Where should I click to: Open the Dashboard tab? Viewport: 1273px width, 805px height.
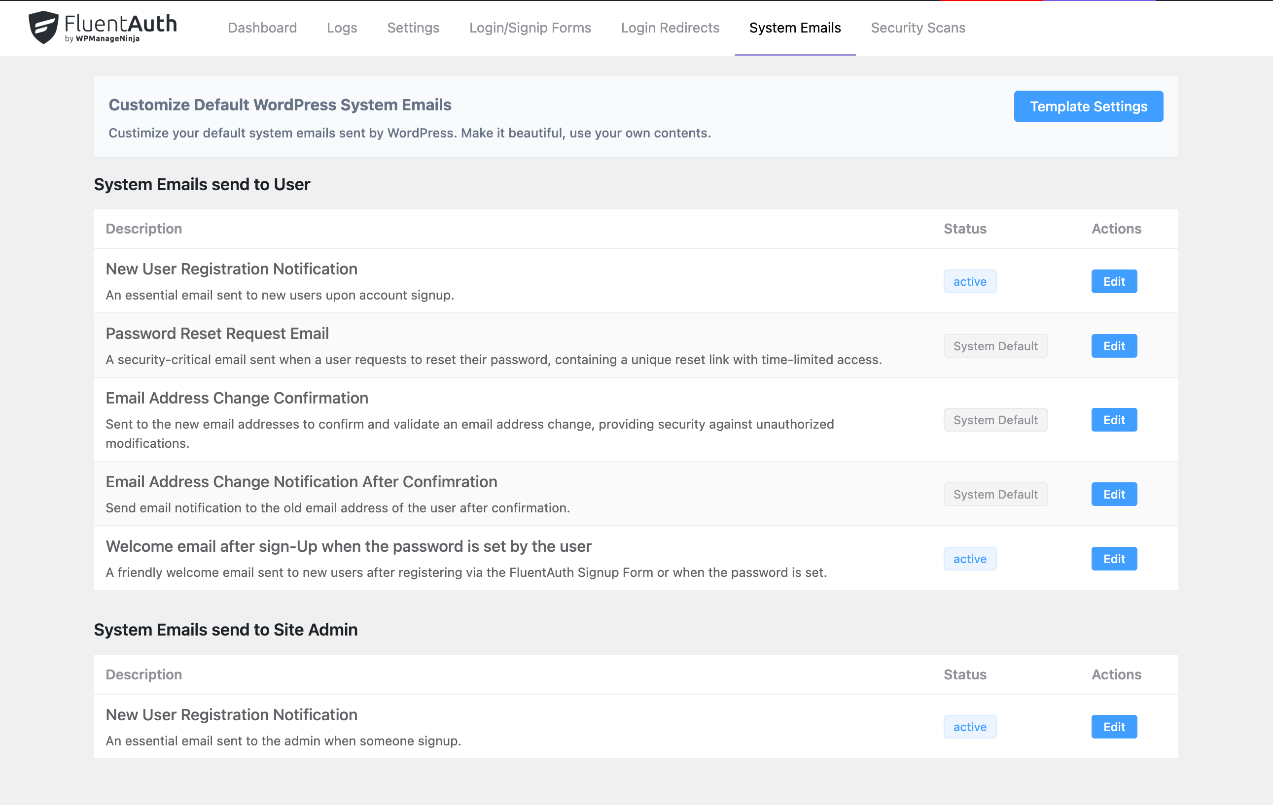262,28
